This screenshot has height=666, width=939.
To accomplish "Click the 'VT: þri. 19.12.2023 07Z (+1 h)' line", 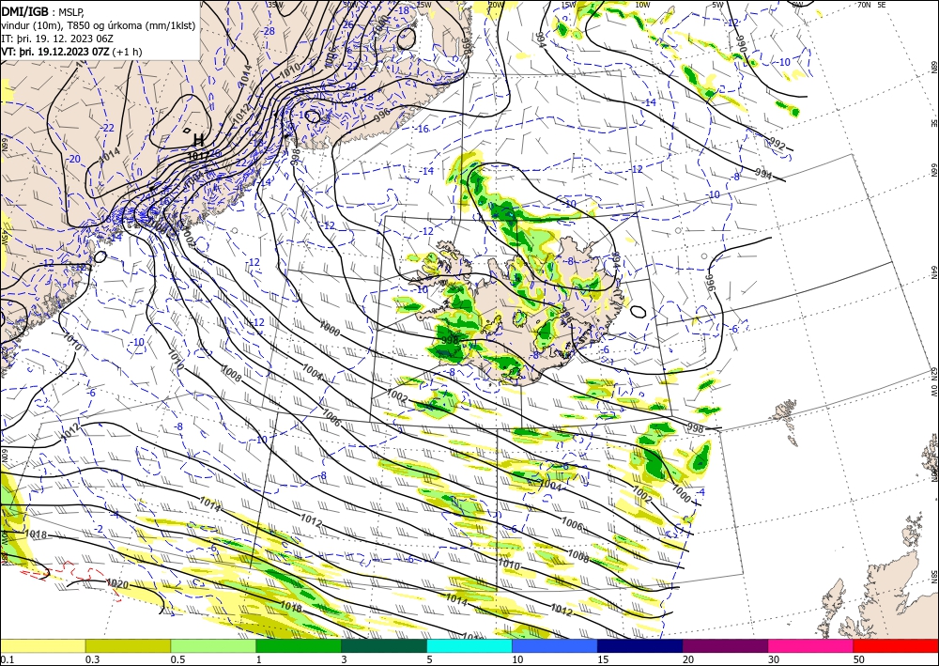I will click(x=72, y=52).
